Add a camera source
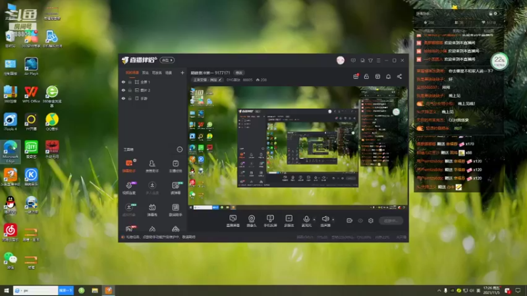Screen dimensions: 527x296 (x=252, y=221)
